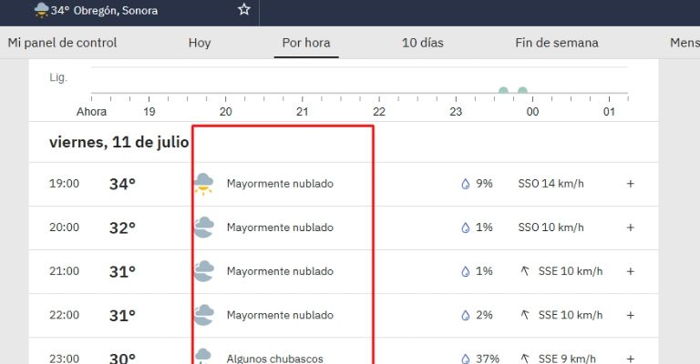
Task: Click the raindrop icon next to 37%
Action: pyautogui.click(x=465, y=359)
